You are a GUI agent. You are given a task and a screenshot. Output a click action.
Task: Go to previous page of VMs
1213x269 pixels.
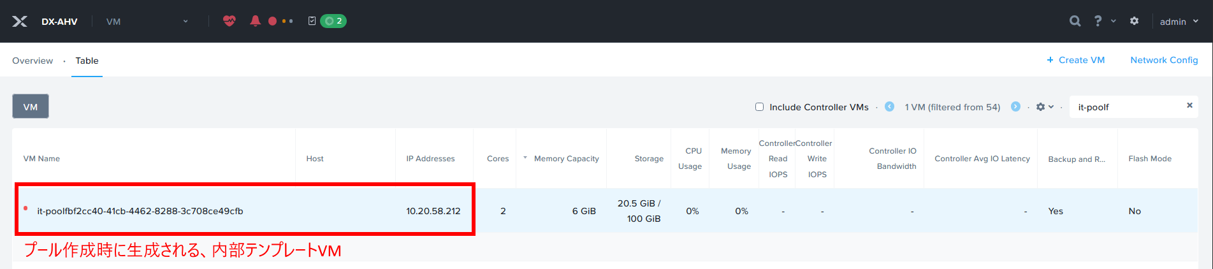[x=889, y=106]
